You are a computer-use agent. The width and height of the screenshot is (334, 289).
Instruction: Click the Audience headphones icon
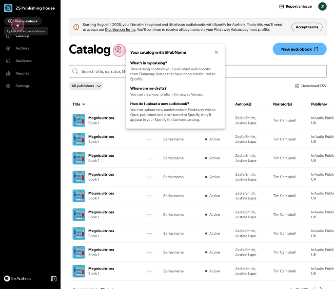8,61
